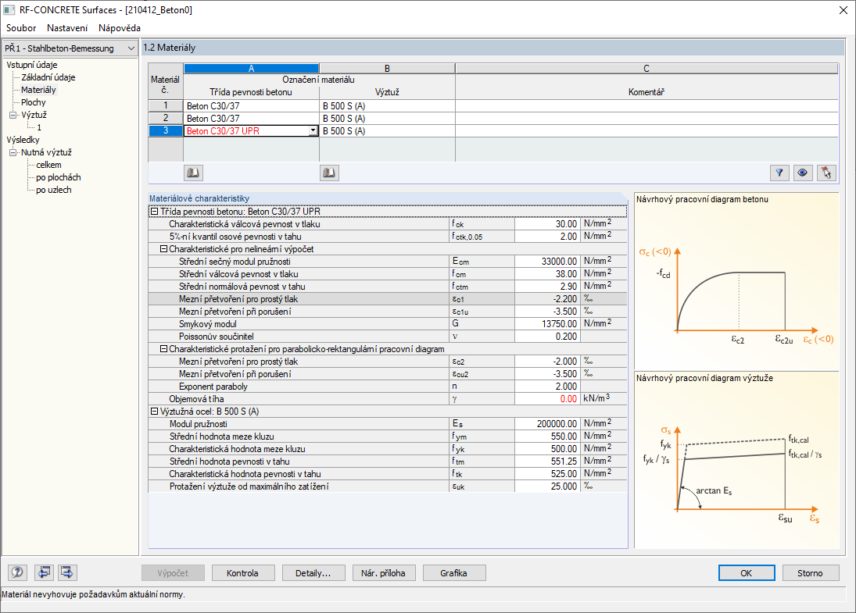Open the Nastavení menu

pos(67,28)
